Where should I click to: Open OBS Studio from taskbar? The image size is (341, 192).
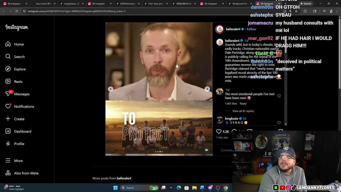point(218,188)
